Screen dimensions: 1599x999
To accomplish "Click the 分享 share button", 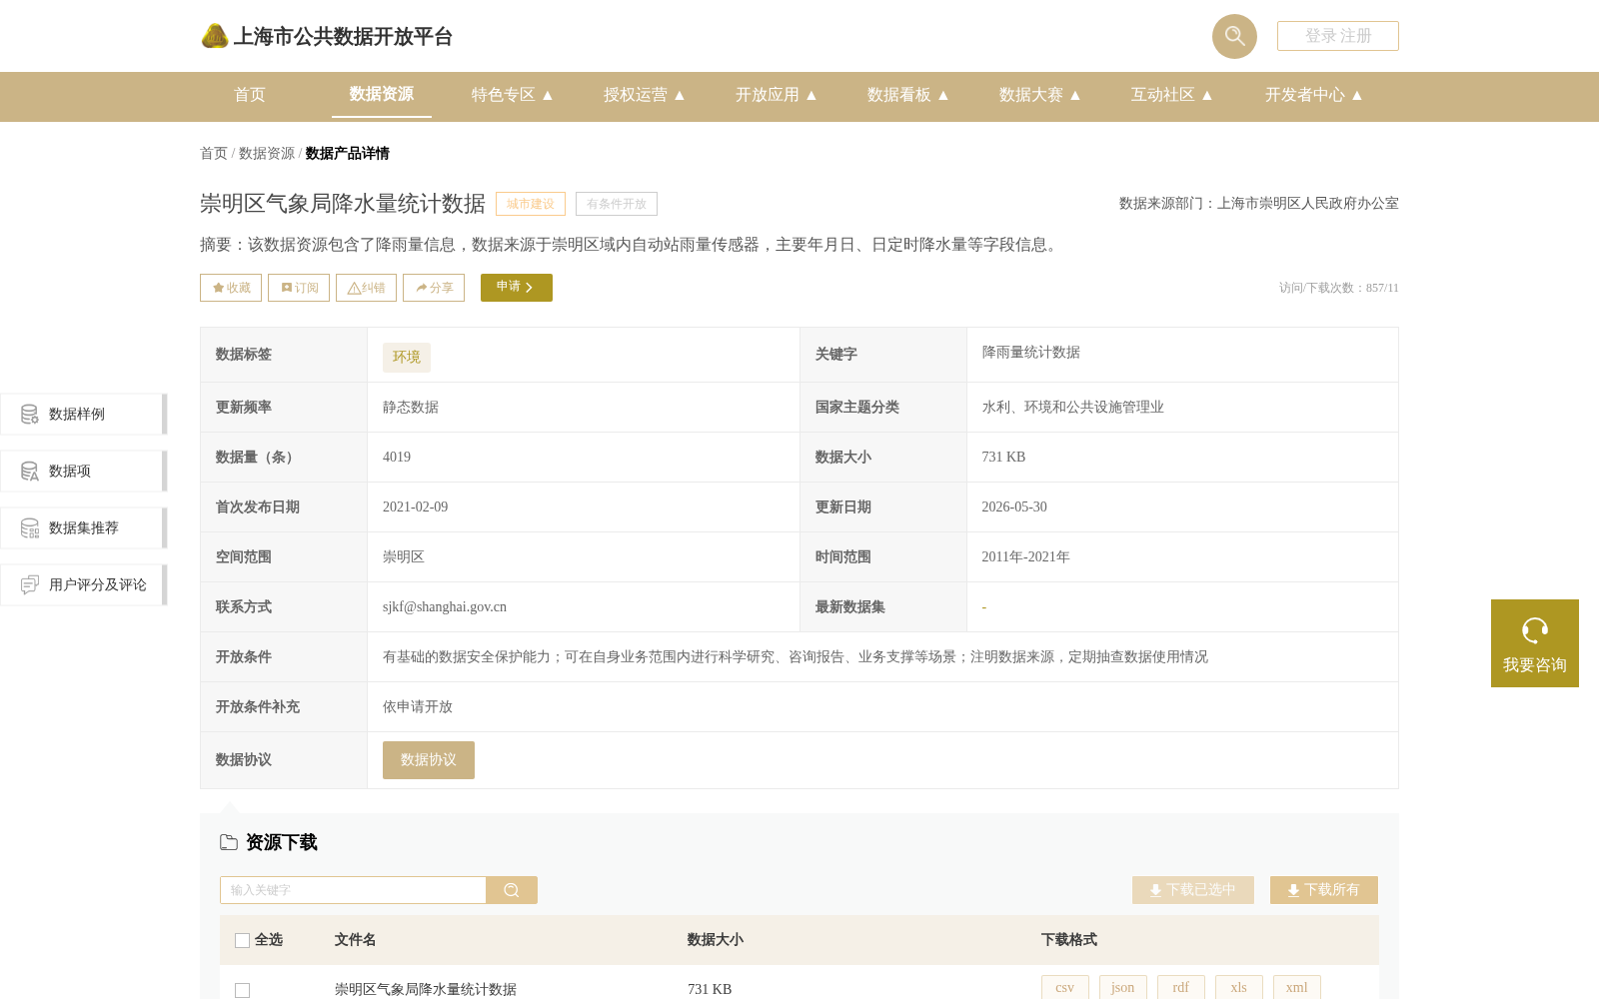I will tap(434, 288).
